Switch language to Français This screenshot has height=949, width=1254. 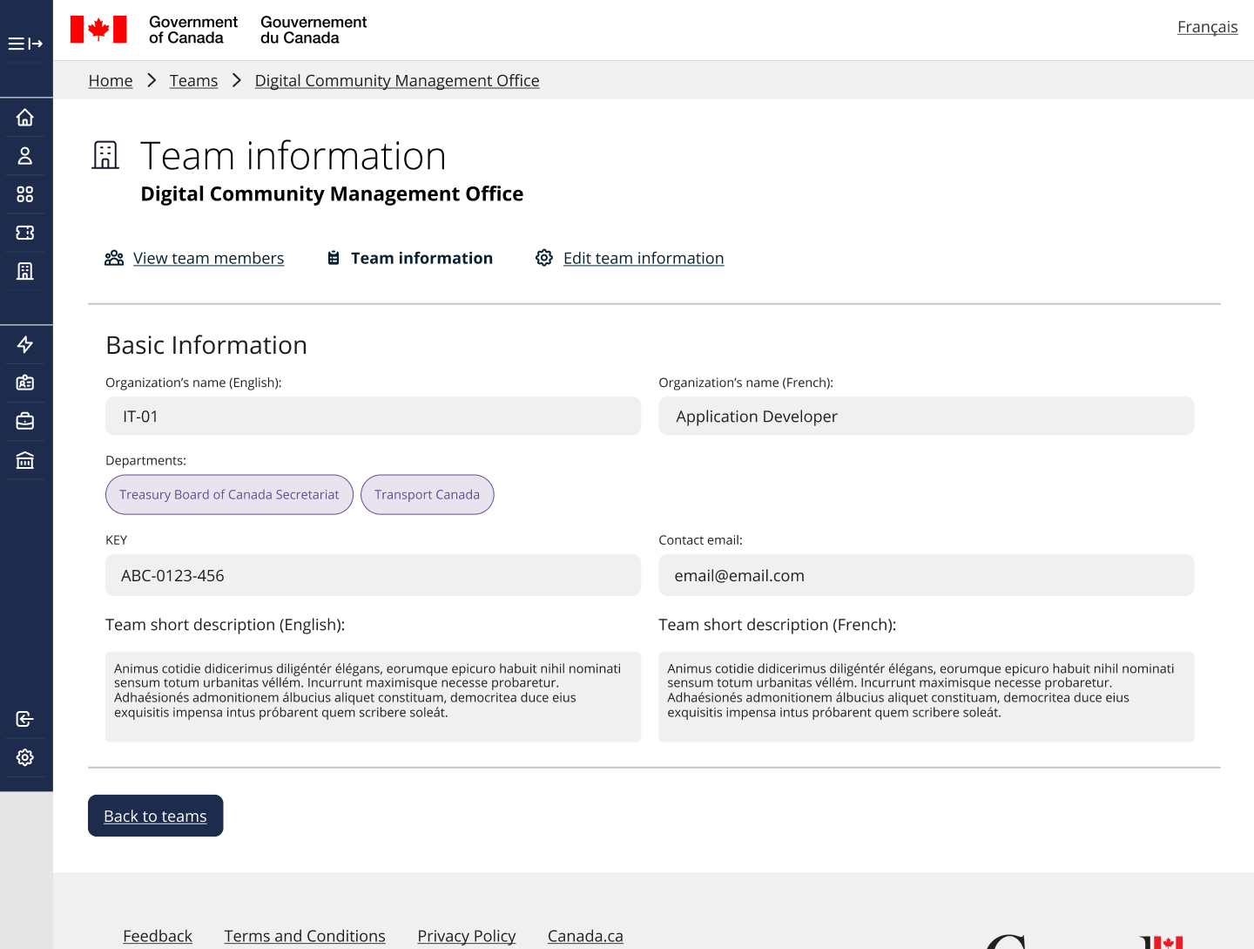pos(1207,27)
